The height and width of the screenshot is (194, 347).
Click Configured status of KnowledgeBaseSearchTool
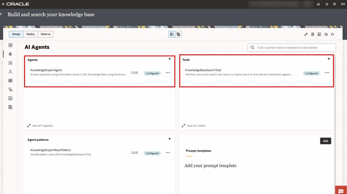[311, 73]
